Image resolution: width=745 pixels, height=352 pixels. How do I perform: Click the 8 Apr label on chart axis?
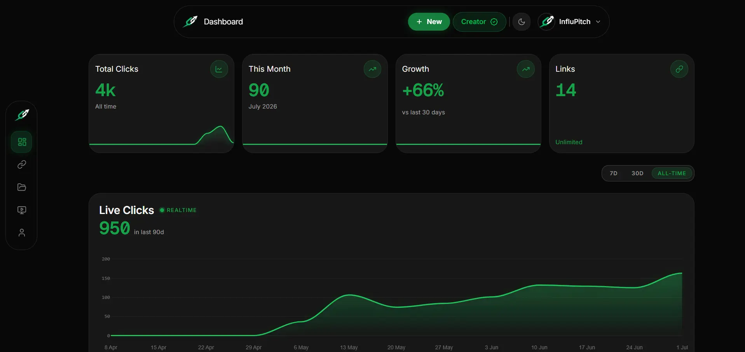coord(111,347)
